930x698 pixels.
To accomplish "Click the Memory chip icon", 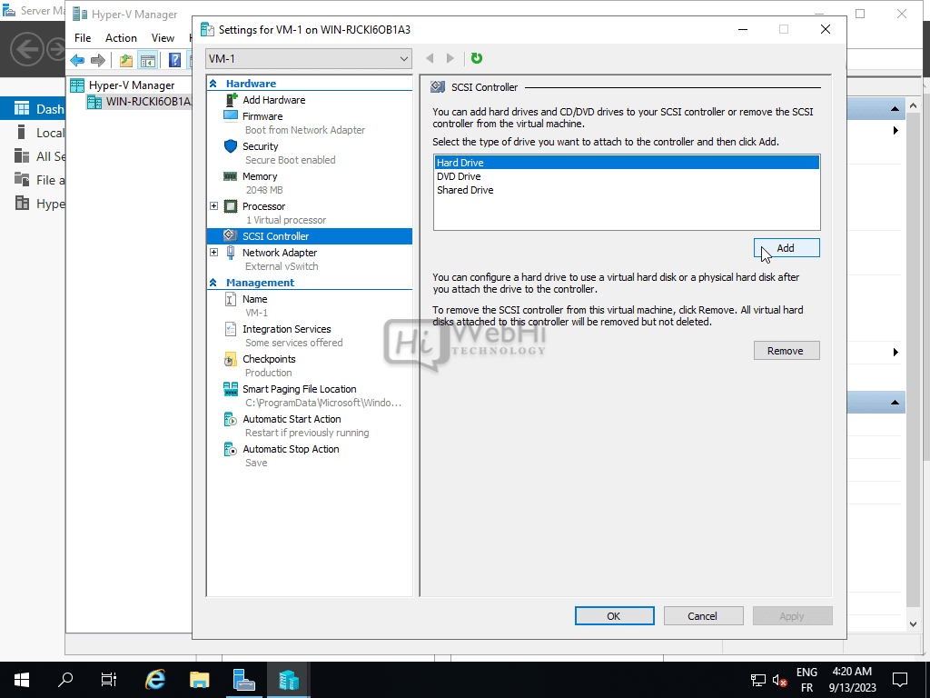I will (230, 176).
